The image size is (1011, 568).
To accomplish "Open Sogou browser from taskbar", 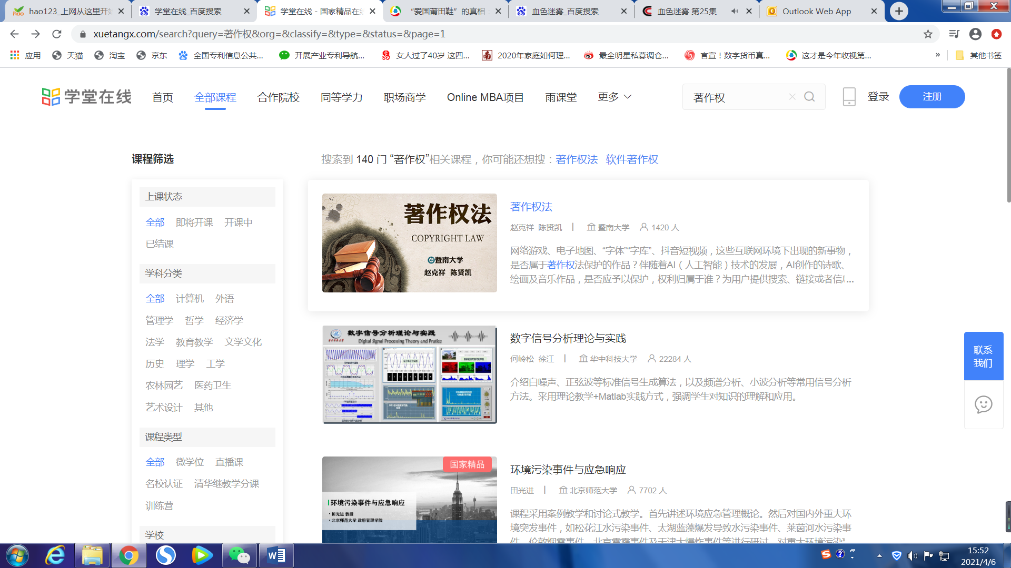I will pos(166,555).
